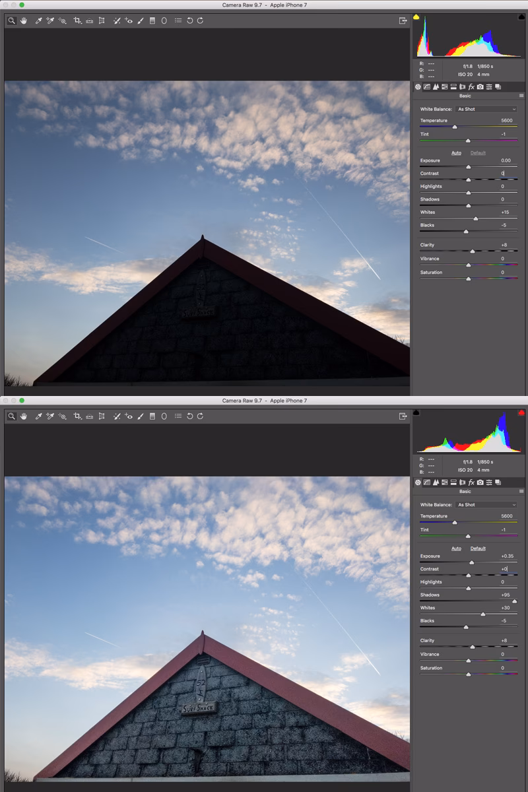This screenshot has height=792, width=528.
Task: Activate the White Balance eyedropper tool
Action: click(38, 20)
